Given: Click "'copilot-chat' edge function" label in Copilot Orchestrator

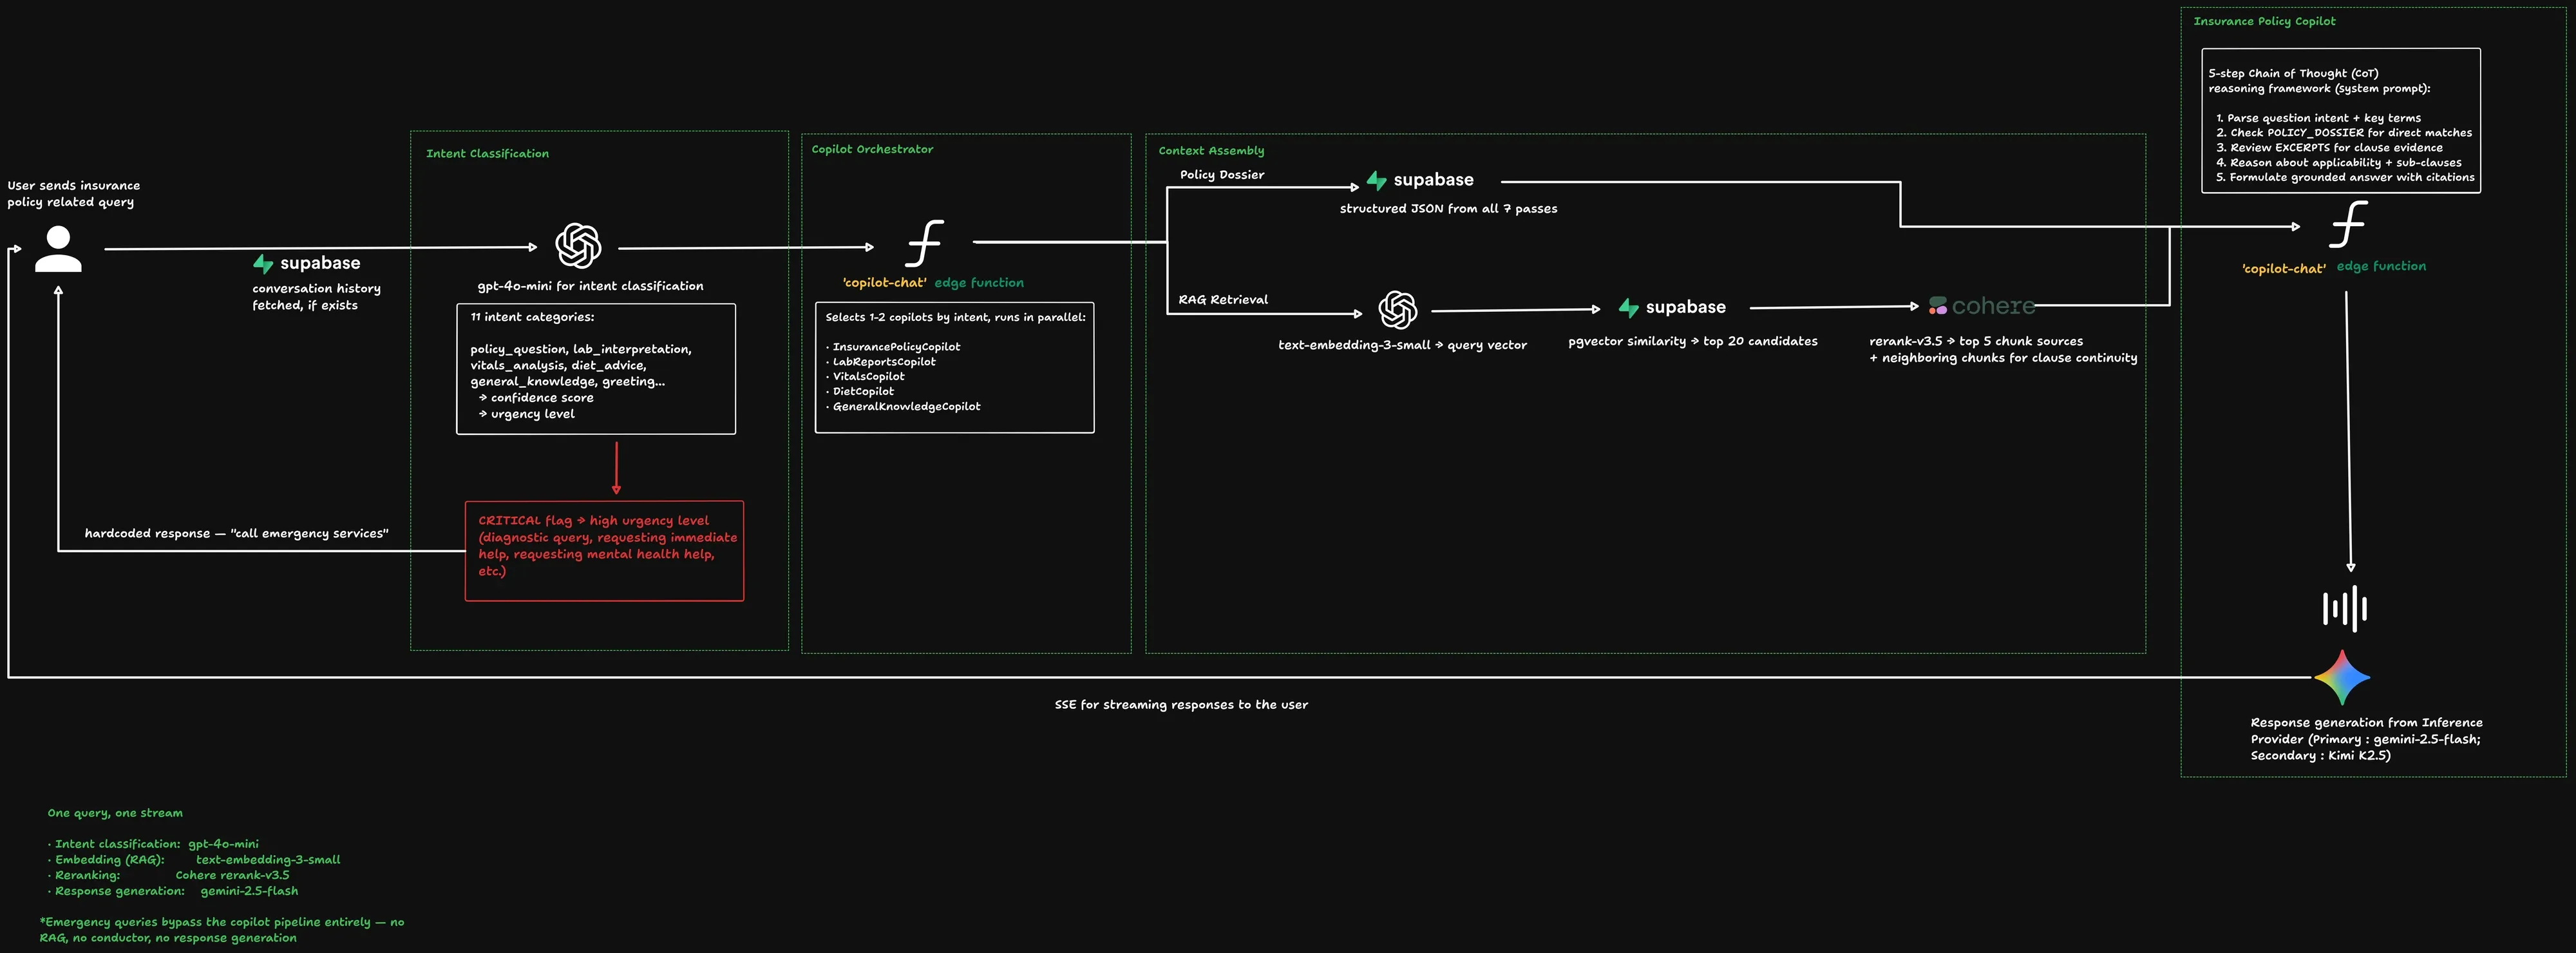Looking at the screenshot, I should [x=933, y=284].
